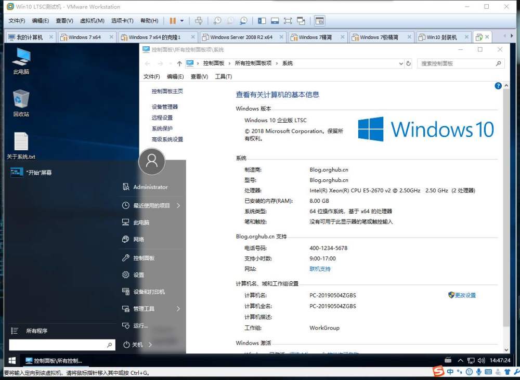Viewport: 520px width, 380px height.
Task: Switch to the Windows 7极精简 tab
Action: coord(379,37)
